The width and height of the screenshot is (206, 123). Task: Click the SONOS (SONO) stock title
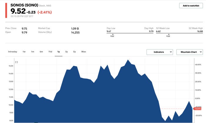pos(24,5)
